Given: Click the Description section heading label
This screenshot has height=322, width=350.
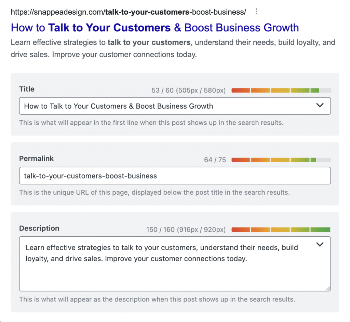Looking at the screenshot, I should [39, 228].
